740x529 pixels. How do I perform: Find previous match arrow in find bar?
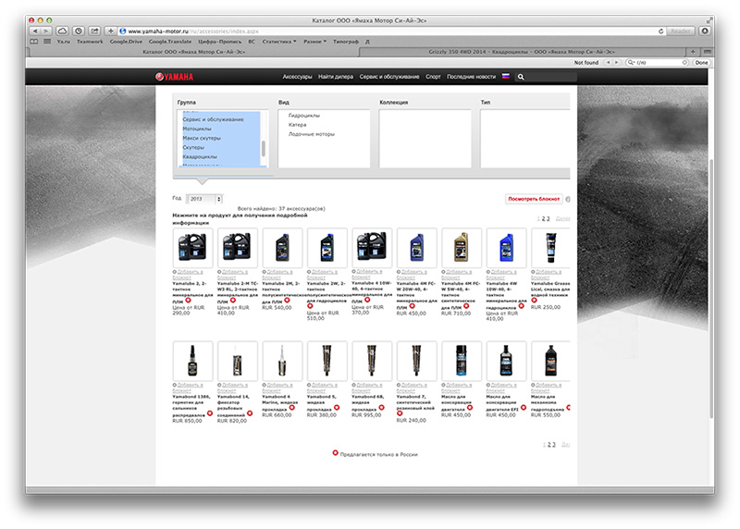[608, 62]
